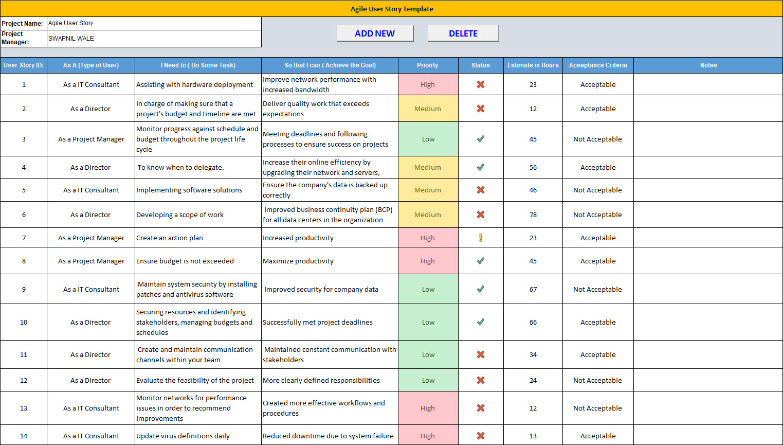
Task: Click the empty Notes cell for story 2
Action: (708, 109)
